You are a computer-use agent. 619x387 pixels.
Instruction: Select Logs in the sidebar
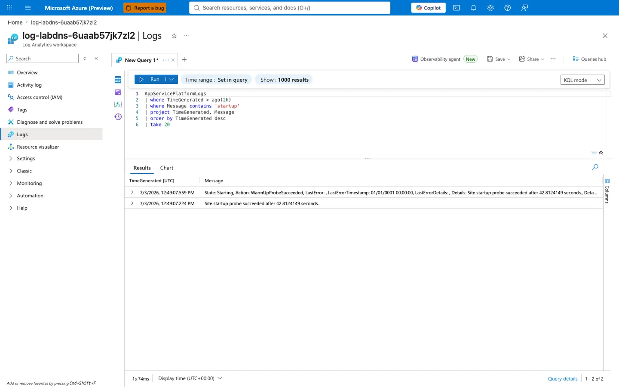(x=52, y=134)
